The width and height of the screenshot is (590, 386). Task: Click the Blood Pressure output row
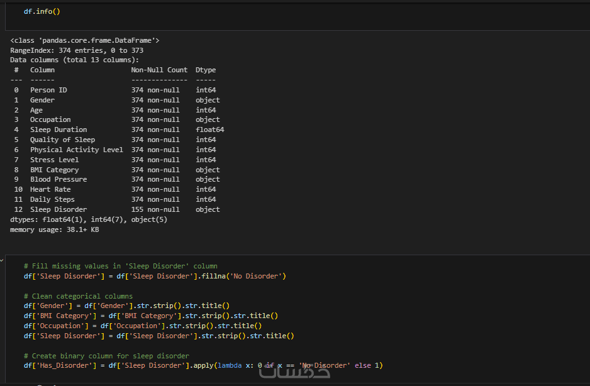pyautogui.click(x=116, y=179)
